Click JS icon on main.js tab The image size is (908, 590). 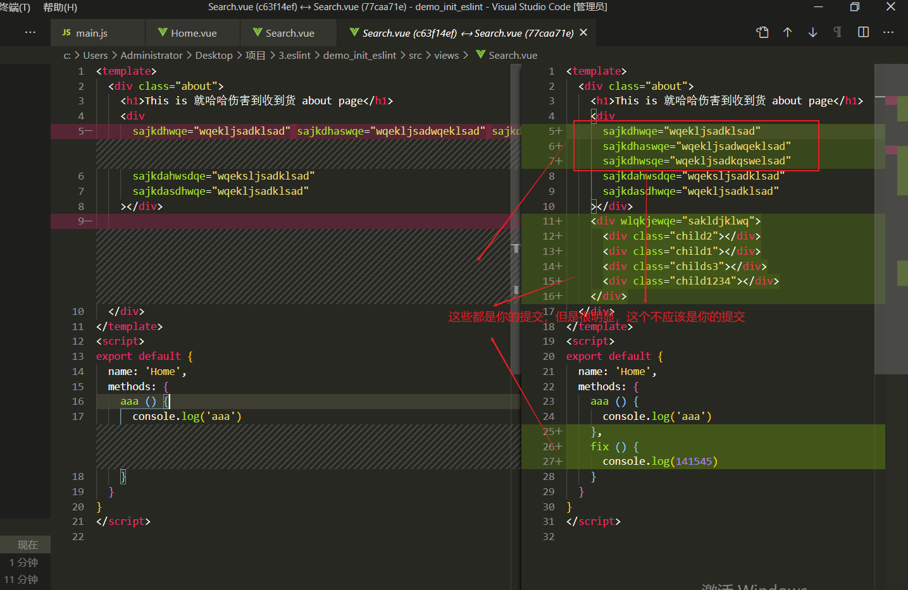pos(66,32)
